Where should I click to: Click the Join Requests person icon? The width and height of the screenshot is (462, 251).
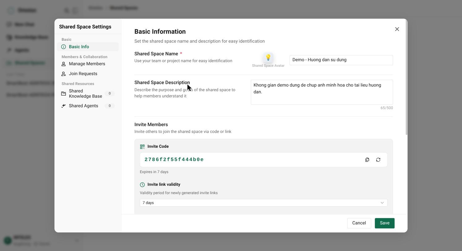(x=63, y=74)
